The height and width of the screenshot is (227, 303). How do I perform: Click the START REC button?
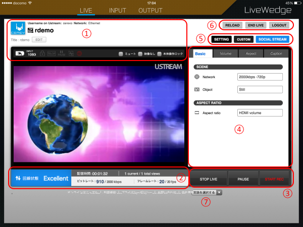(274, 179)
